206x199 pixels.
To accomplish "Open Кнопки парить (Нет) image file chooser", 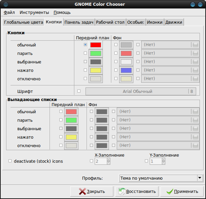I will coord(170,53).
